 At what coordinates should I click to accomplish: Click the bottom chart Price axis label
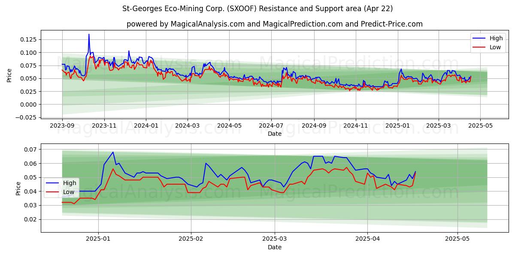18,188
